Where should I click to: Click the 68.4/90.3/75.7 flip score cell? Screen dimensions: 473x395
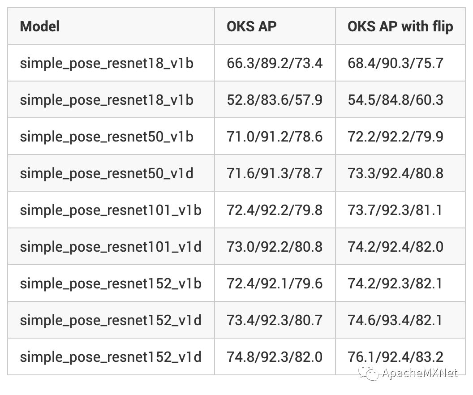[396, 63]
